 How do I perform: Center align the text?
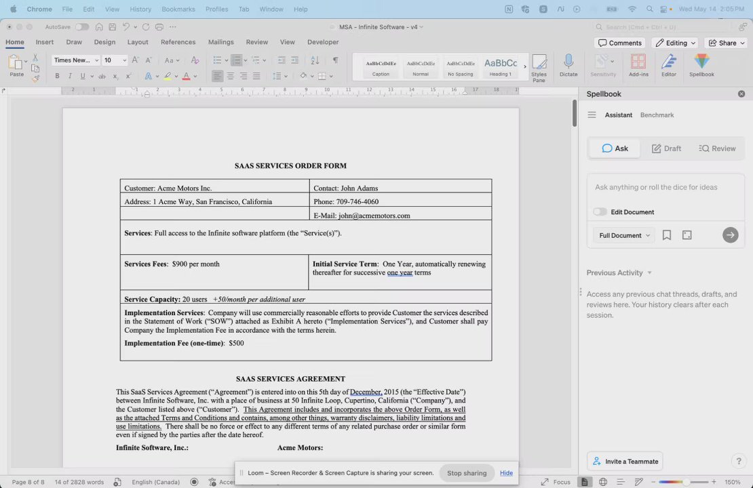click(x=231, y=76)
